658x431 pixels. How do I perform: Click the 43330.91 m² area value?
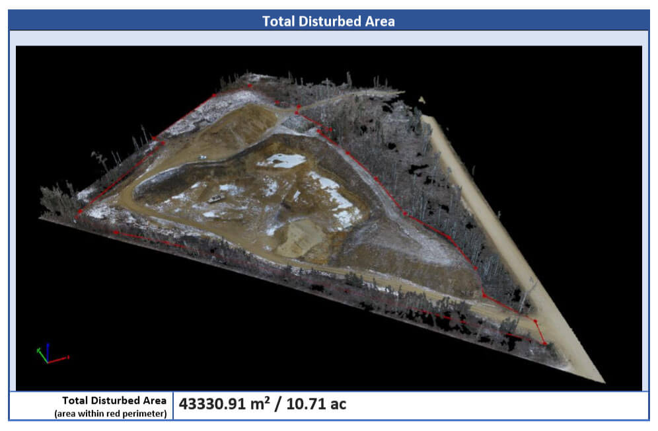pyautogui.click(x=225, y=405)
